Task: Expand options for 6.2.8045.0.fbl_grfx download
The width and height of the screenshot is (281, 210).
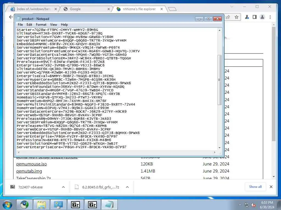Action: tap(127, 187)
